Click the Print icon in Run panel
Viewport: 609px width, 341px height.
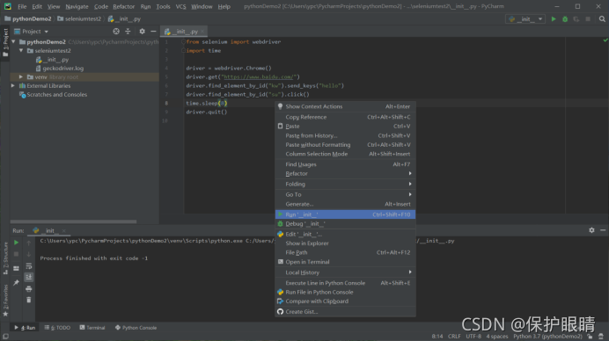point(29,288)
